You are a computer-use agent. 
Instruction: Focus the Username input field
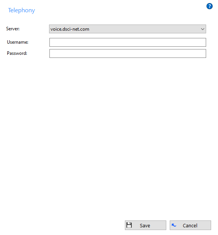128,42
